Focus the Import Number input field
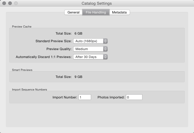 tap(85, 97)
